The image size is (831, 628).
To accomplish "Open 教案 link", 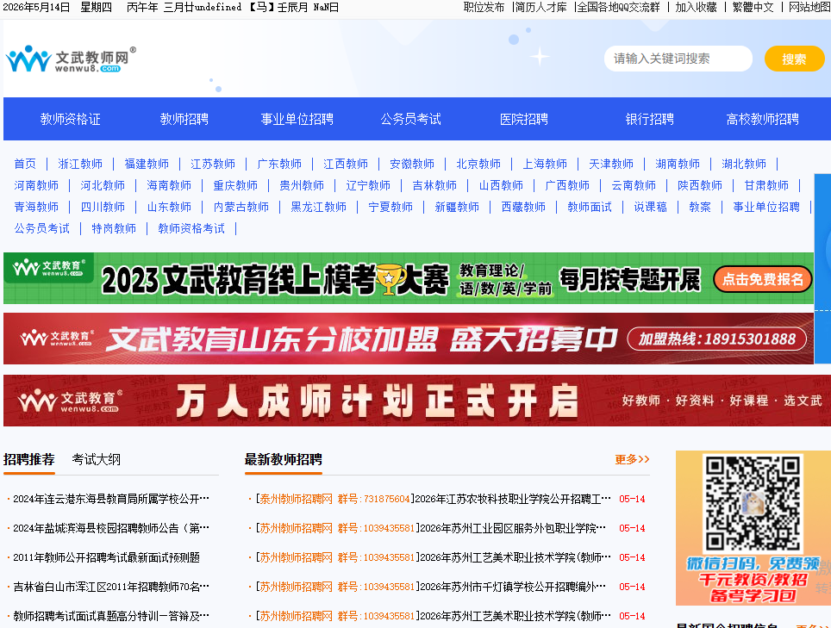I will click(x=700, y=207).
